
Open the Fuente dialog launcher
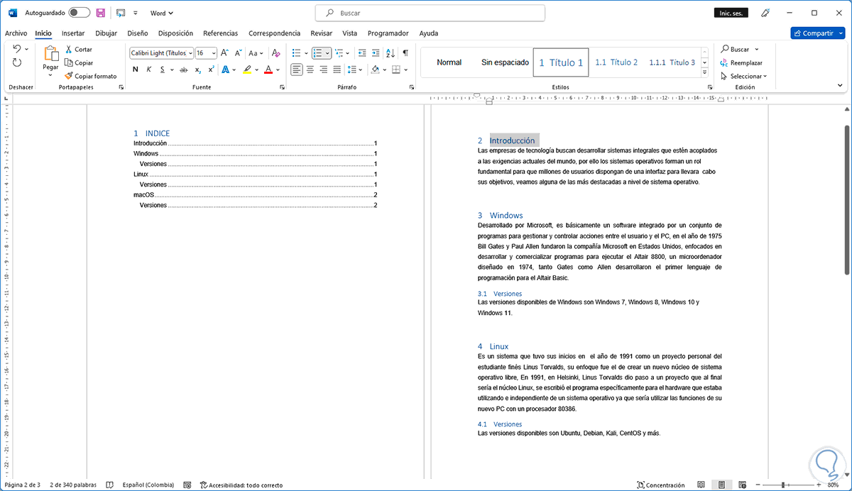pos(282,87)
